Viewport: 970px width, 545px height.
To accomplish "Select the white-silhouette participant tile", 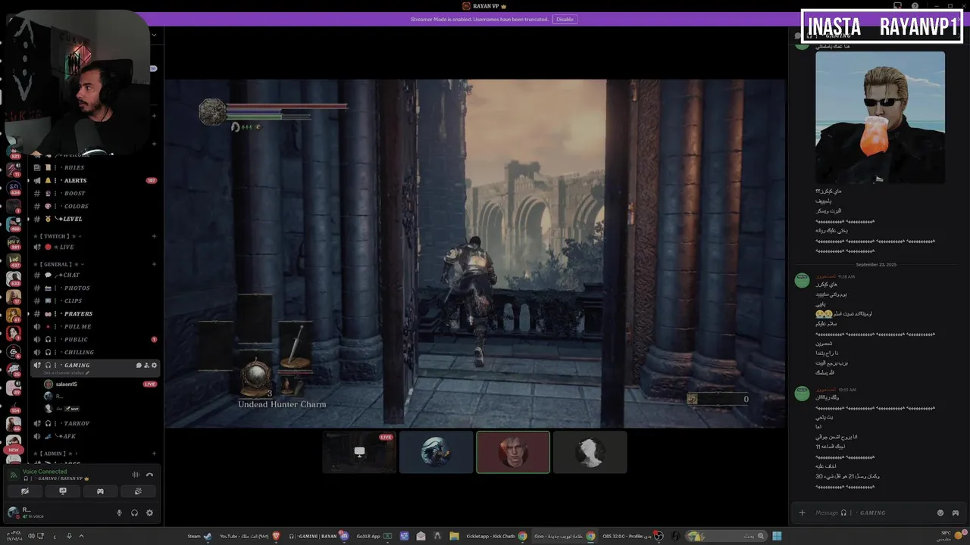I will 590,452.
